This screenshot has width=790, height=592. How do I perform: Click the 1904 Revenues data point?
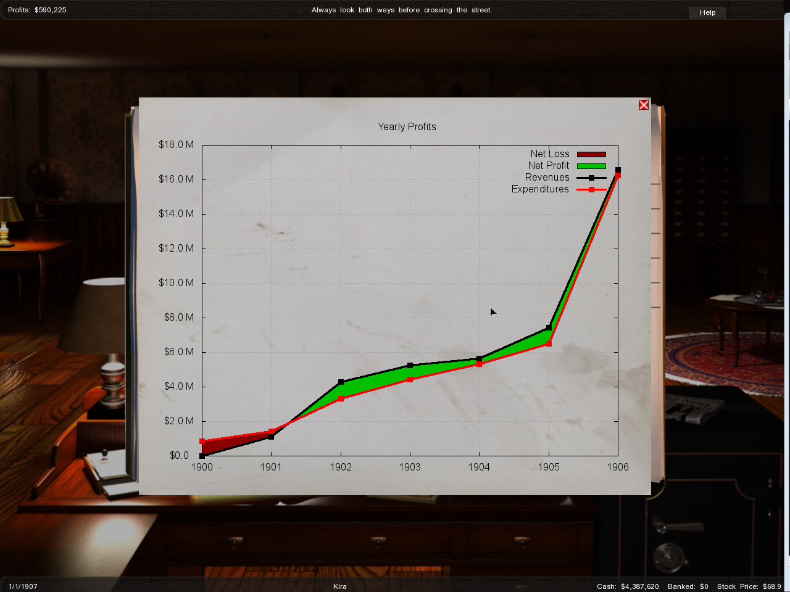(x=480, y=358)
